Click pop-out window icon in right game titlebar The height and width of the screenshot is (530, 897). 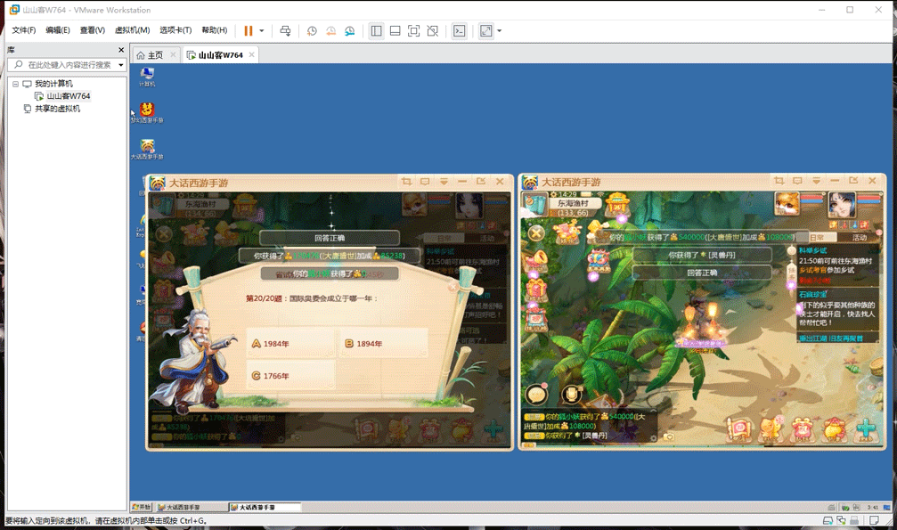coord(853,180)
